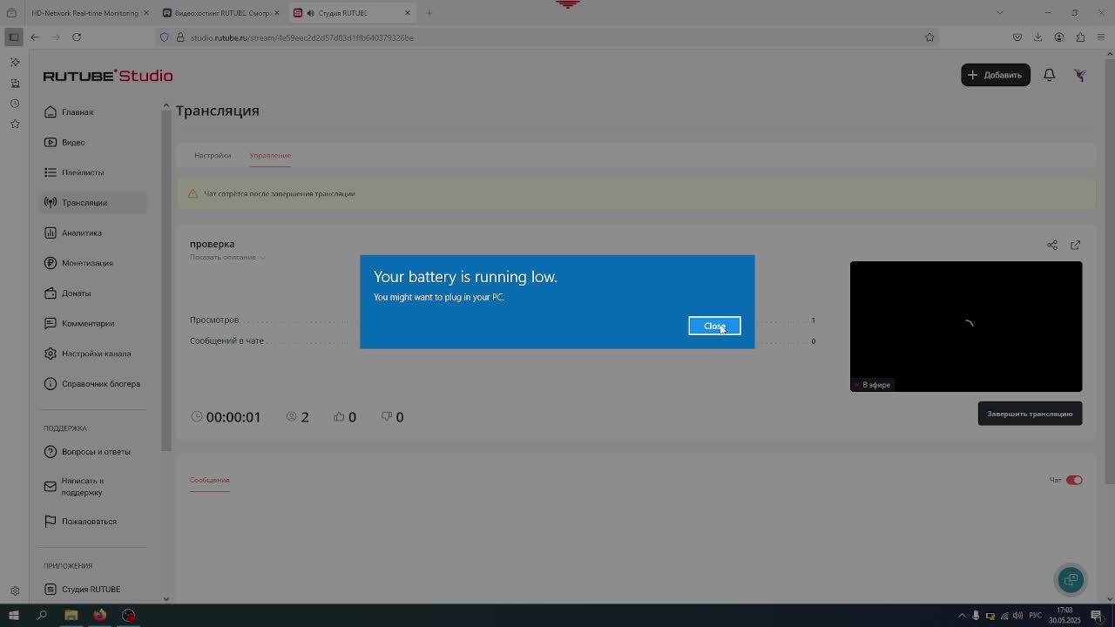Open browser extensions menu
The width and height of the screenshot is (1115, 627).
(x=1080, y=37)
